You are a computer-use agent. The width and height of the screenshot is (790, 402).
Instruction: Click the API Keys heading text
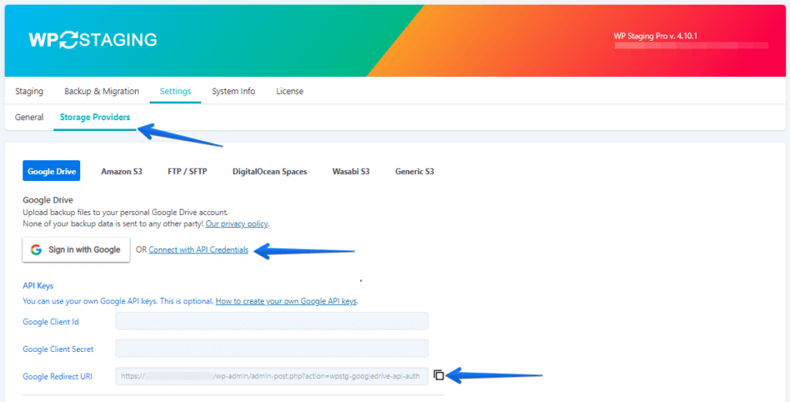[38, 286]
